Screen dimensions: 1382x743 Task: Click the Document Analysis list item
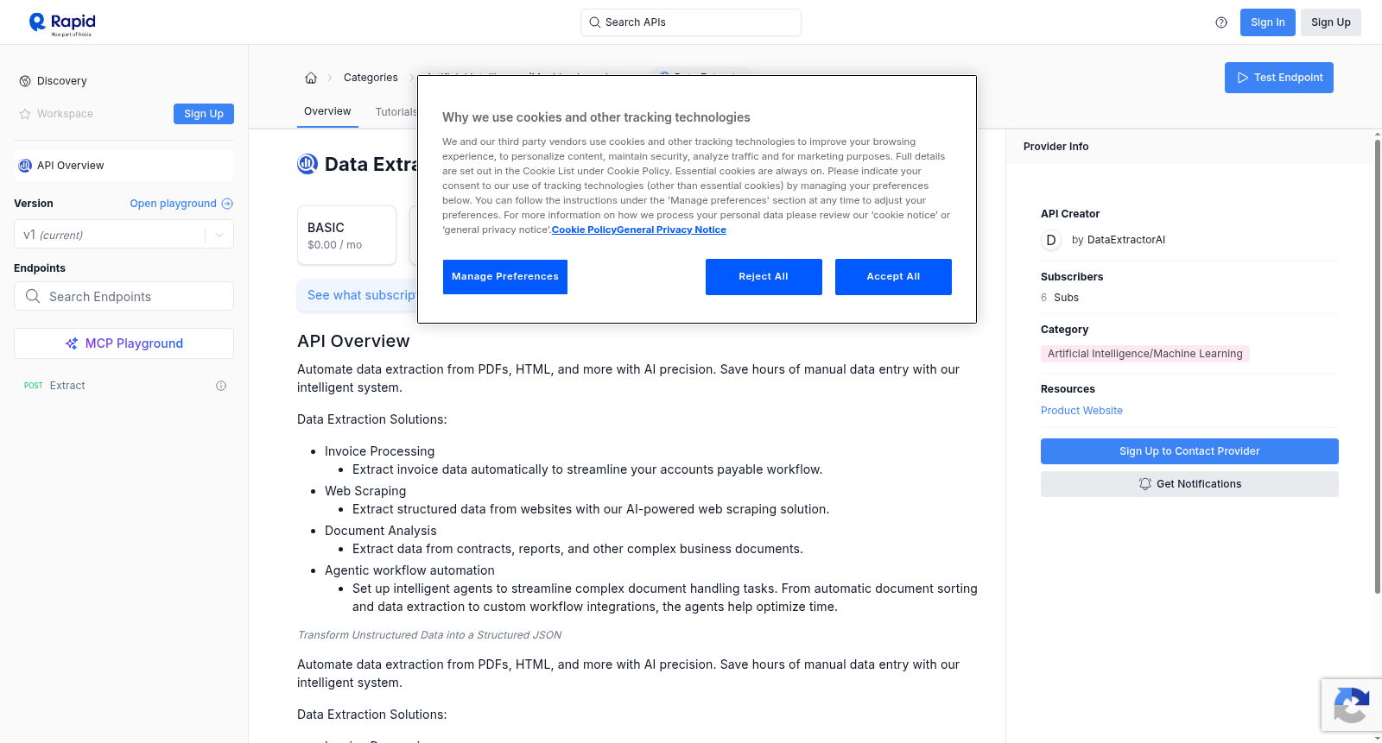(x=381, y=531)
